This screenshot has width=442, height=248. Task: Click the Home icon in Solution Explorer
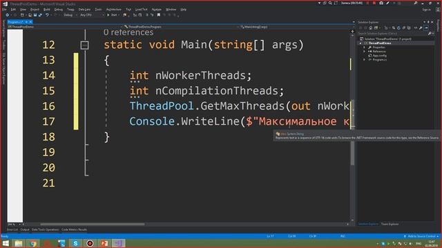click(x=371, y=28)
